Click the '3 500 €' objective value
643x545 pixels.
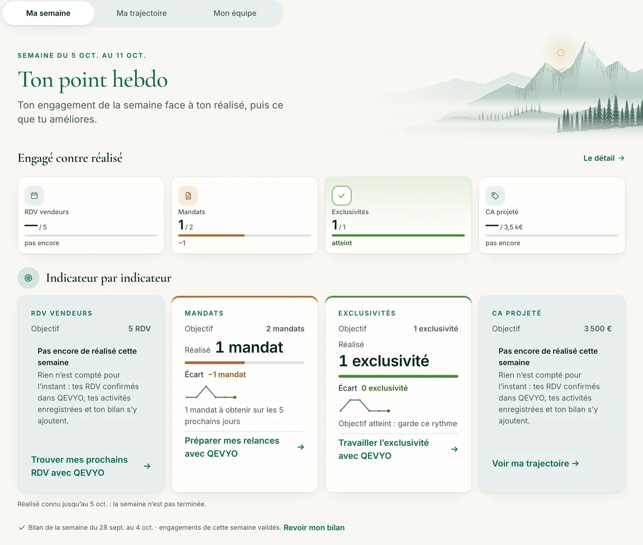[x=598, y=329]
